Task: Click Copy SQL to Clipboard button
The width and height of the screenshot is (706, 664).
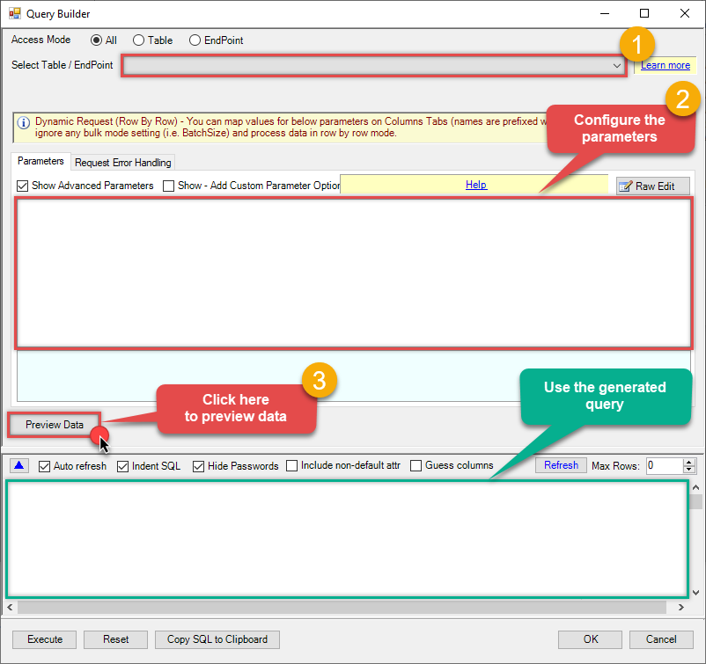Action: pyautogui.click(x=217, y=639)
